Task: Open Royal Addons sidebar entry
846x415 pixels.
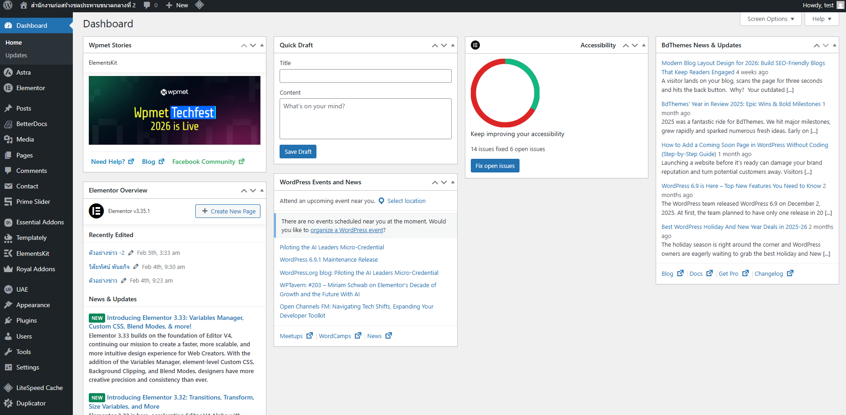Action: (x=36, y=269)
